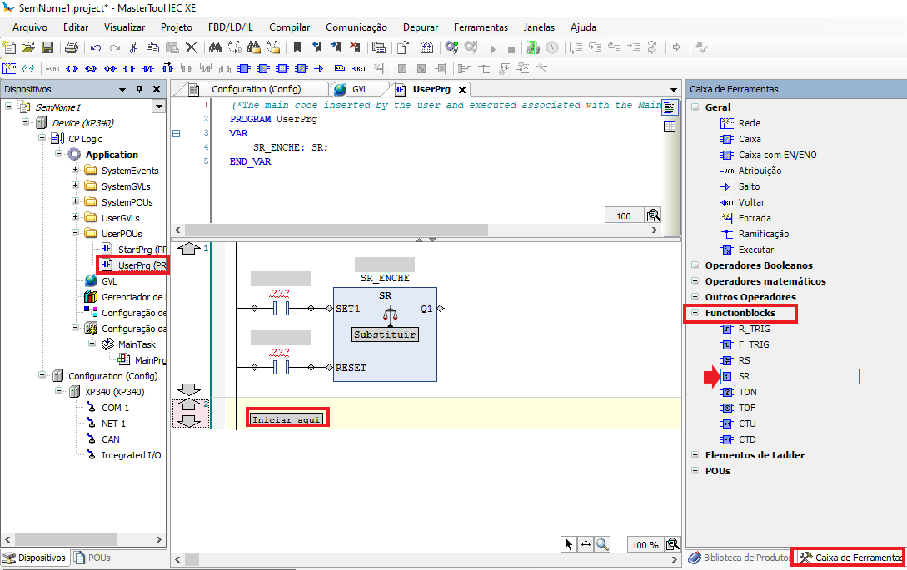907x570 pixels.
Task: Click the Print icon in the toolbar
Action: tap(71, 47)
